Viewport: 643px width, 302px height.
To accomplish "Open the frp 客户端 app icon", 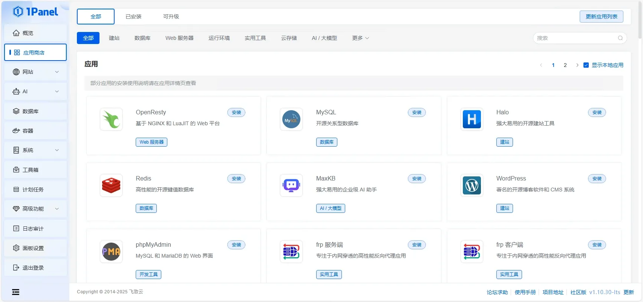I will pos(472,252).
